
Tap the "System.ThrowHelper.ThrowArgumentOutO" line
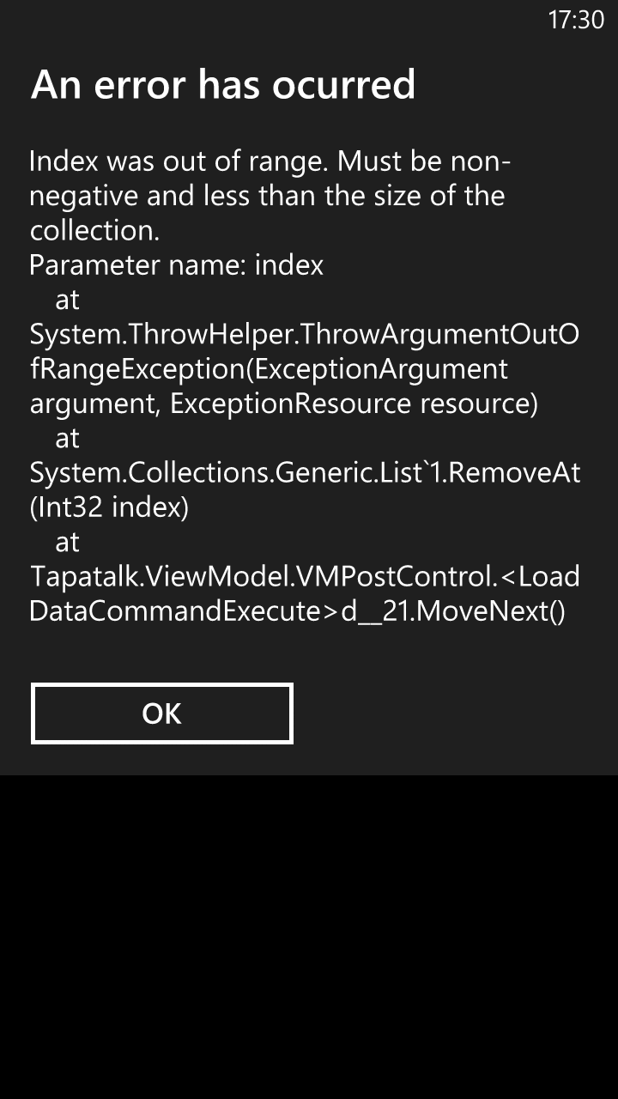304,335
